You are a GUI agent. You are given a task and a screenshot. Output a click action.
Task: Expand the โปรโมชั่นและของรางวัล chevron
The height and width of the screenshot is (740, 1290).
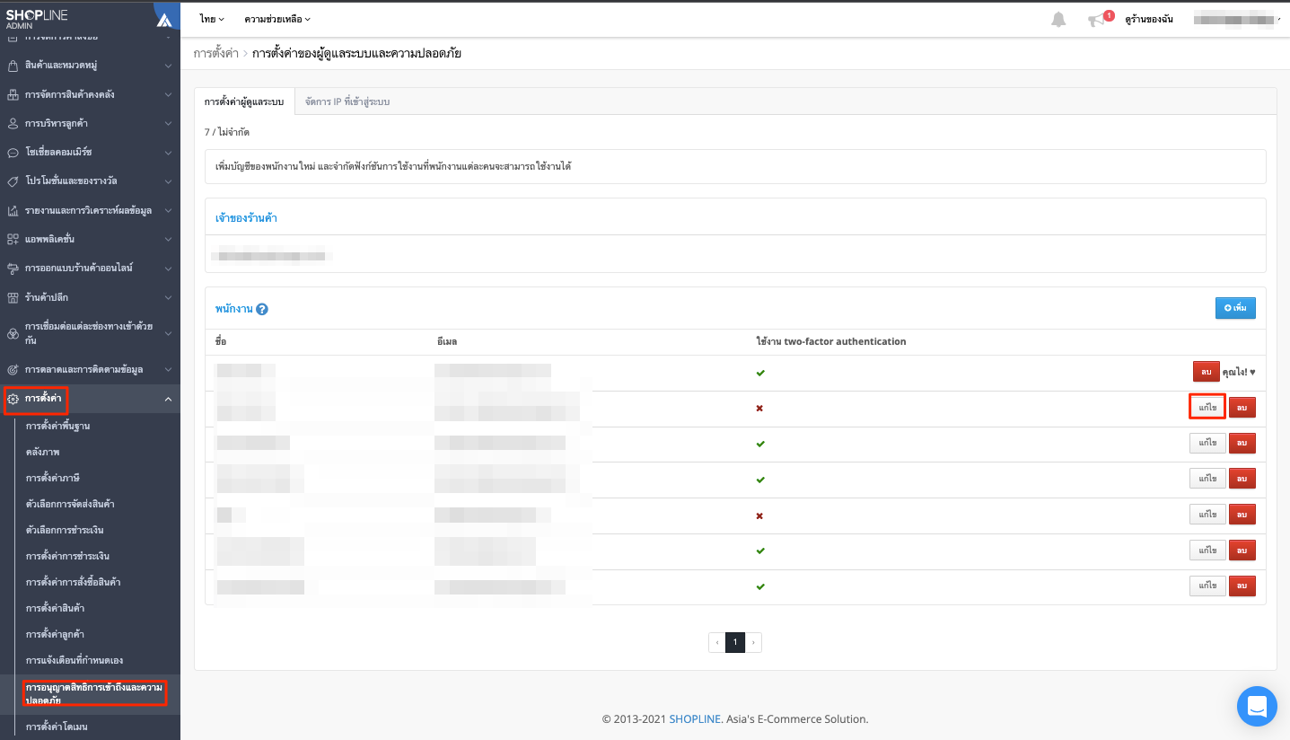pos(168,181)
